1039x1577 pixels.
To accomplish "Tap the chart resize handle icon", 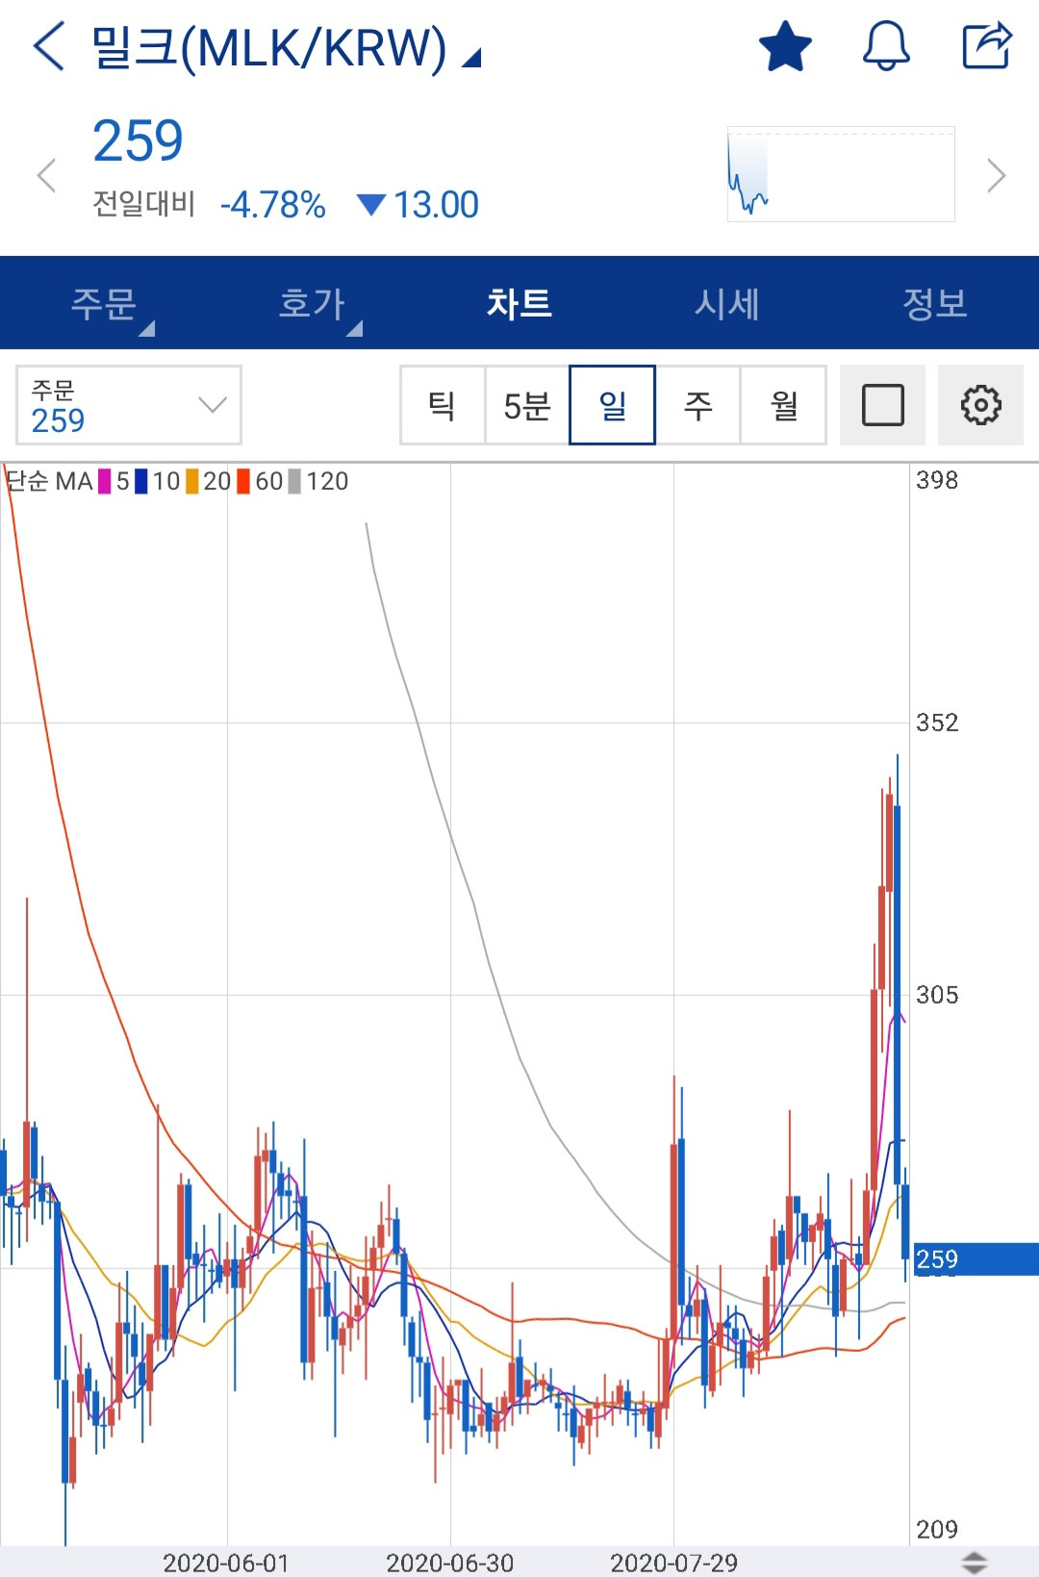I will coord(975,1563).
